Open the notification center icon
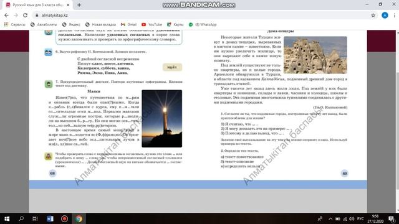 pos(392,218)
